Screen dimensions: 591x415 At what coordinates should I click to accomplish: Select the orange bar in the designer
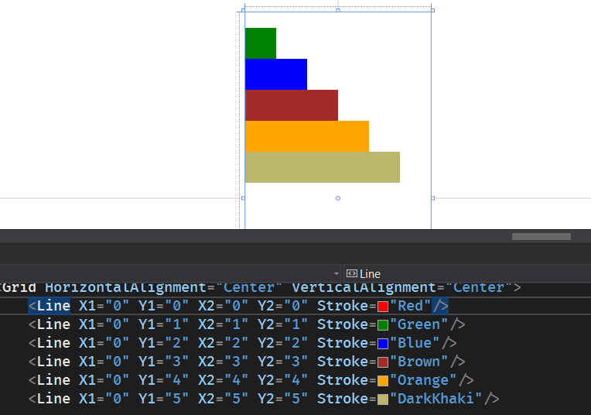tap(307, 136)
